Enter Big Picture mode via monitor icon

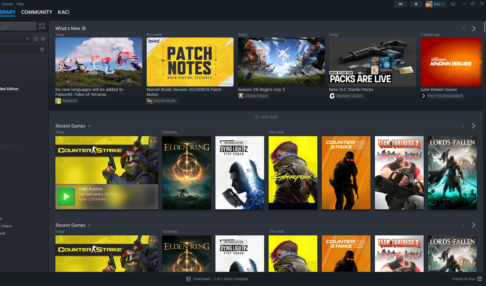[453, 4]
